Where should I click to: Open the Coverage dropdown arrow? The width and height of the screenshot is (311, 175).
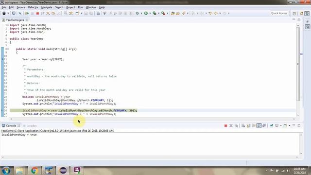coord(159,13)
